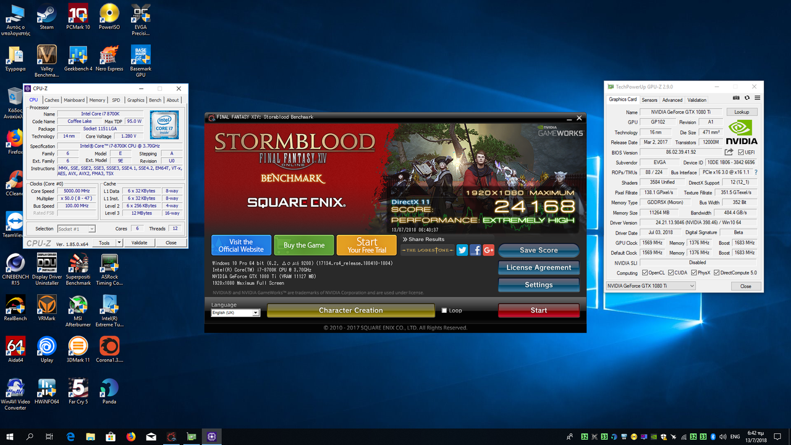Launch Far Cry 5 desktop icon
Screen dimensions: 791x445
(78, 391)
